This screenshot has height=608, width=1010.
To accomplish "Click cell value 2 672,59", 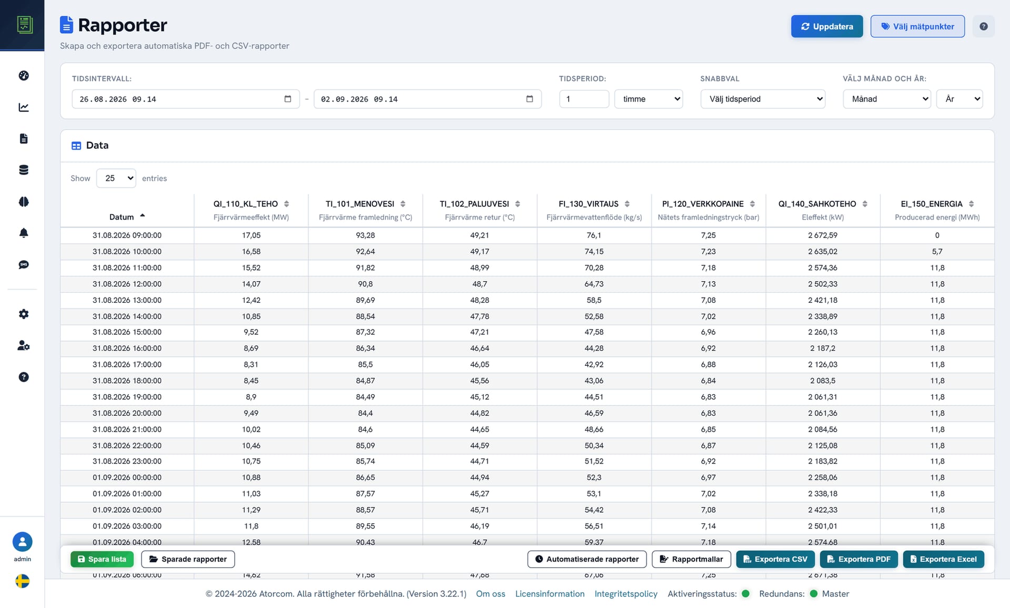I will point(823,235).
